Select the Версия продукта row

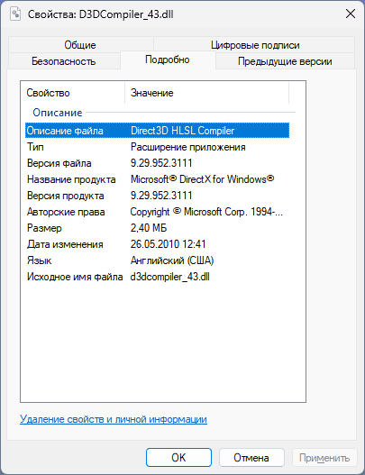tap(157, 196)
